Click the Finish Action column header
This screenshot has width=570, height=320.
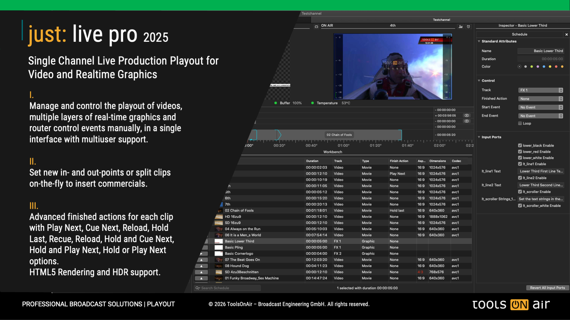coord(399,161)
